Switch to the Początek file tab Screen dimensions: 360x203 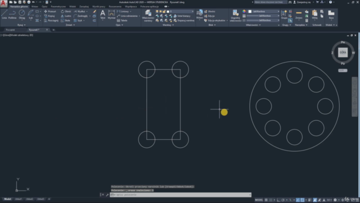(x=10, y=30)
